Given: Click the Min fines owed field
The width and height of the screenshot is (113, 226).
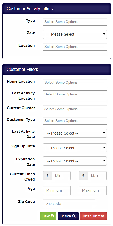Looking at the screenshot, I should (61, 176).
